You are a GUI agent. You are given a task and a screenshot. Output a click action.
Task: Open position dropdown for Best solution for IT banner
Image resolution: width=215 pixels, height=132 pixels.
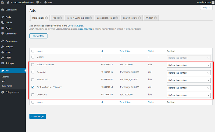pyautogui.click(x=189, y=88)
